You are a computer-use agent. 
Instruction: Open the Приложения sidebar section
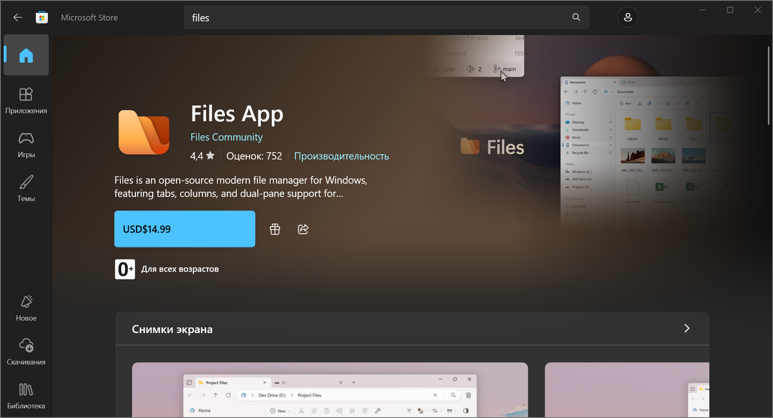[26, 100]
